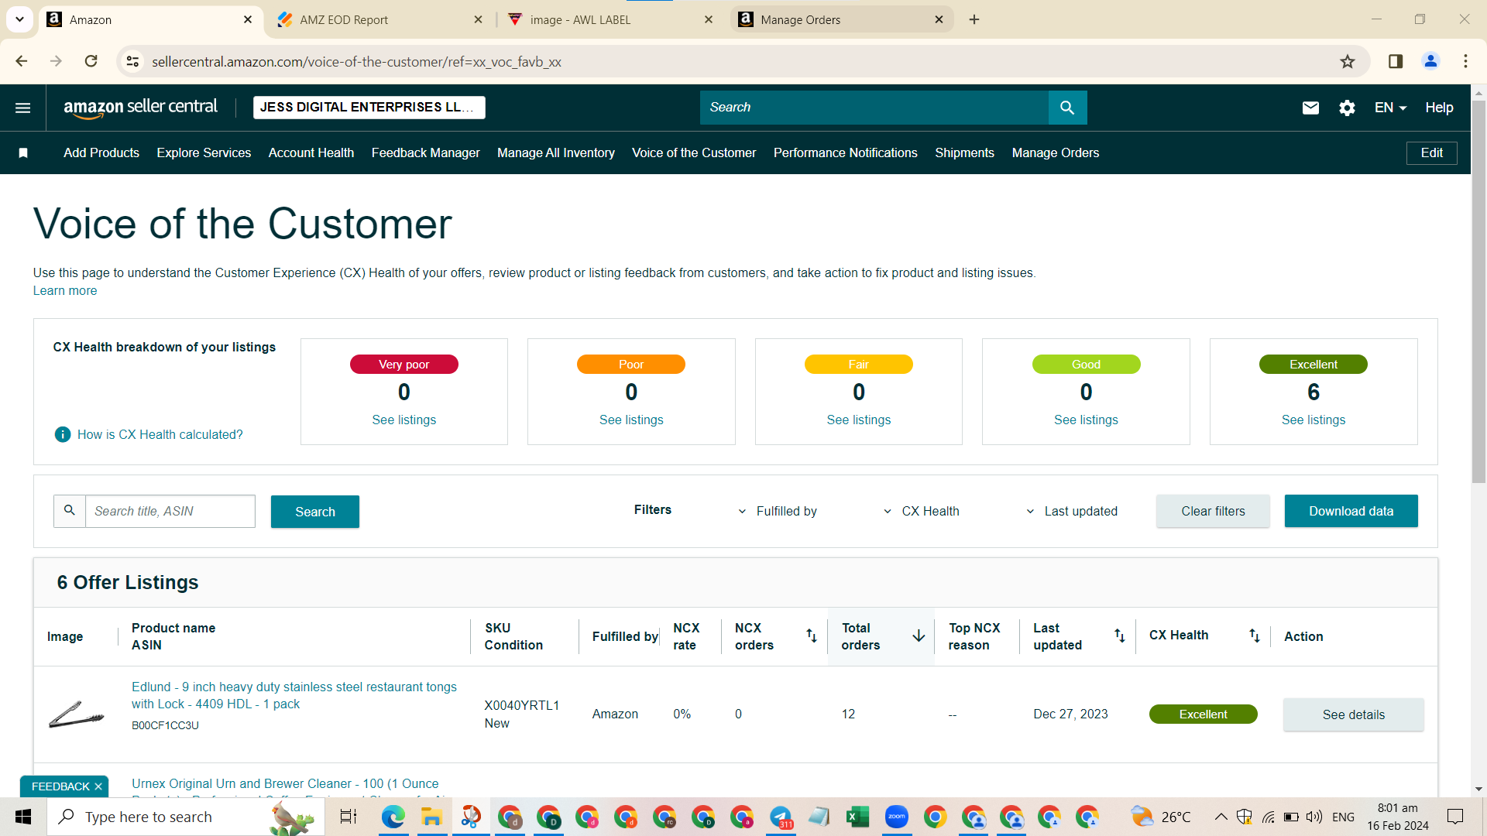Open Excel from the taskbar

[x=857, y=817]
